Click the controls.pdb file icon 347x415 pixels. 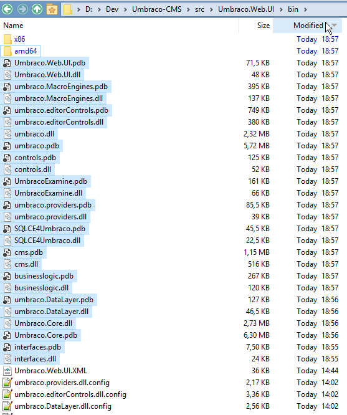[7, 158]
